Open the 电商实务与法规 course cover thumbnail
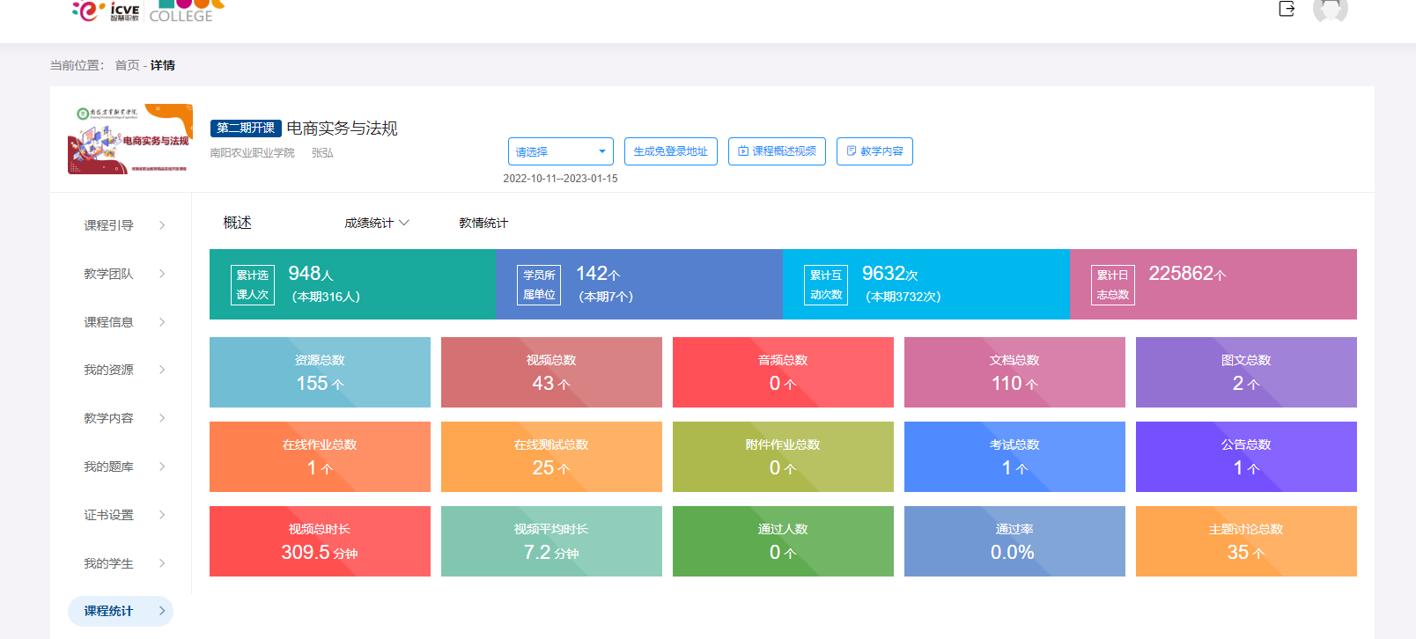Screen dimensions: 1416x639 (x=130, y=139)
